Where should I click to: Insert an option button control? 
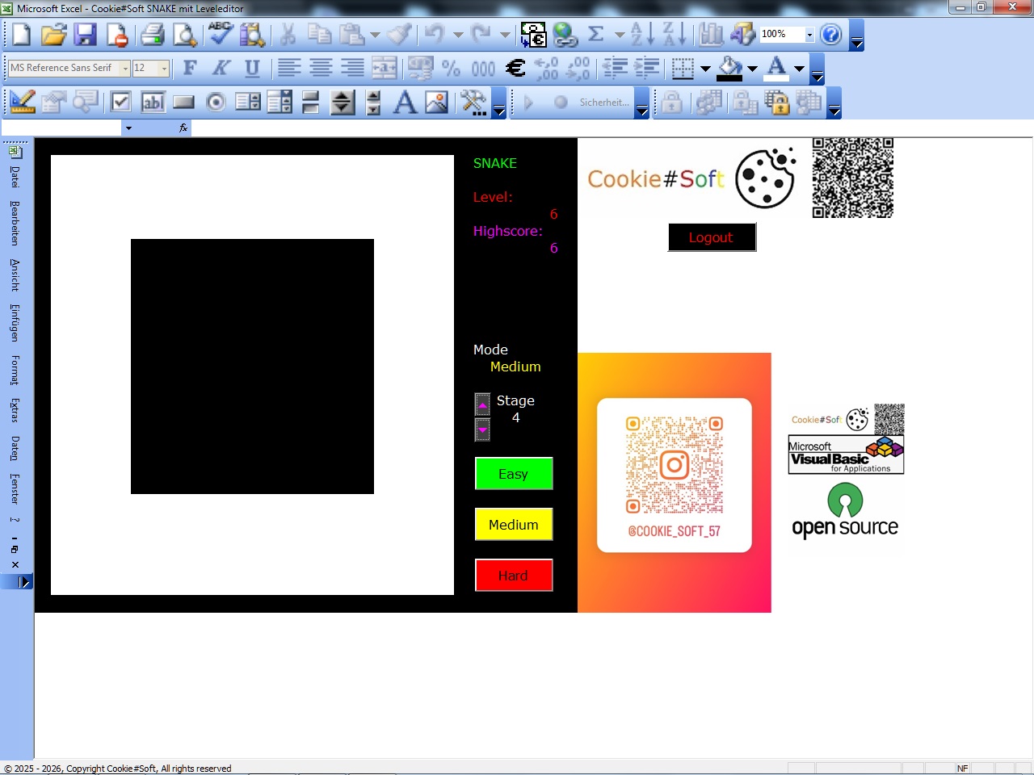point(216,103)
